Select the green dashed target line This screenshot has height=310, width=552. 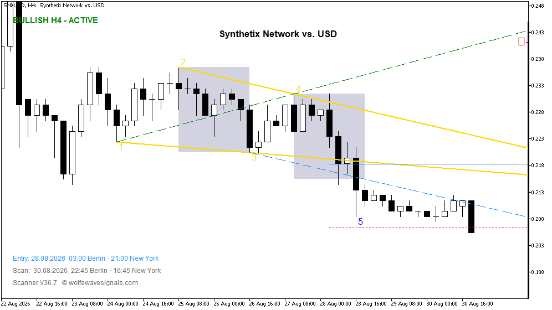point(321,86)
